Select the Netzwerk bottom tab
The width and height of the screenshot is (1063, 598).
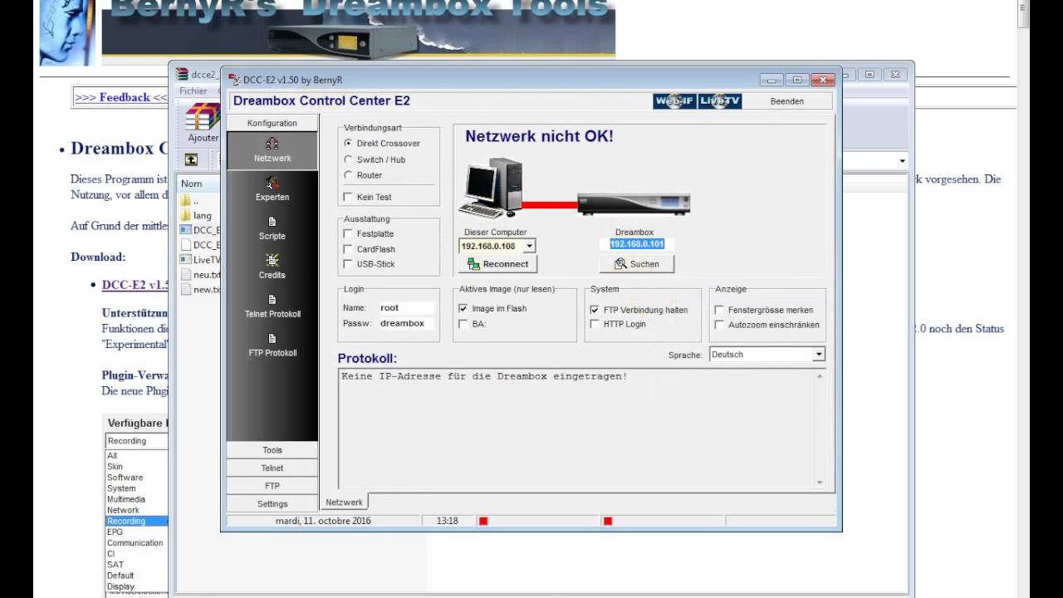344,502
